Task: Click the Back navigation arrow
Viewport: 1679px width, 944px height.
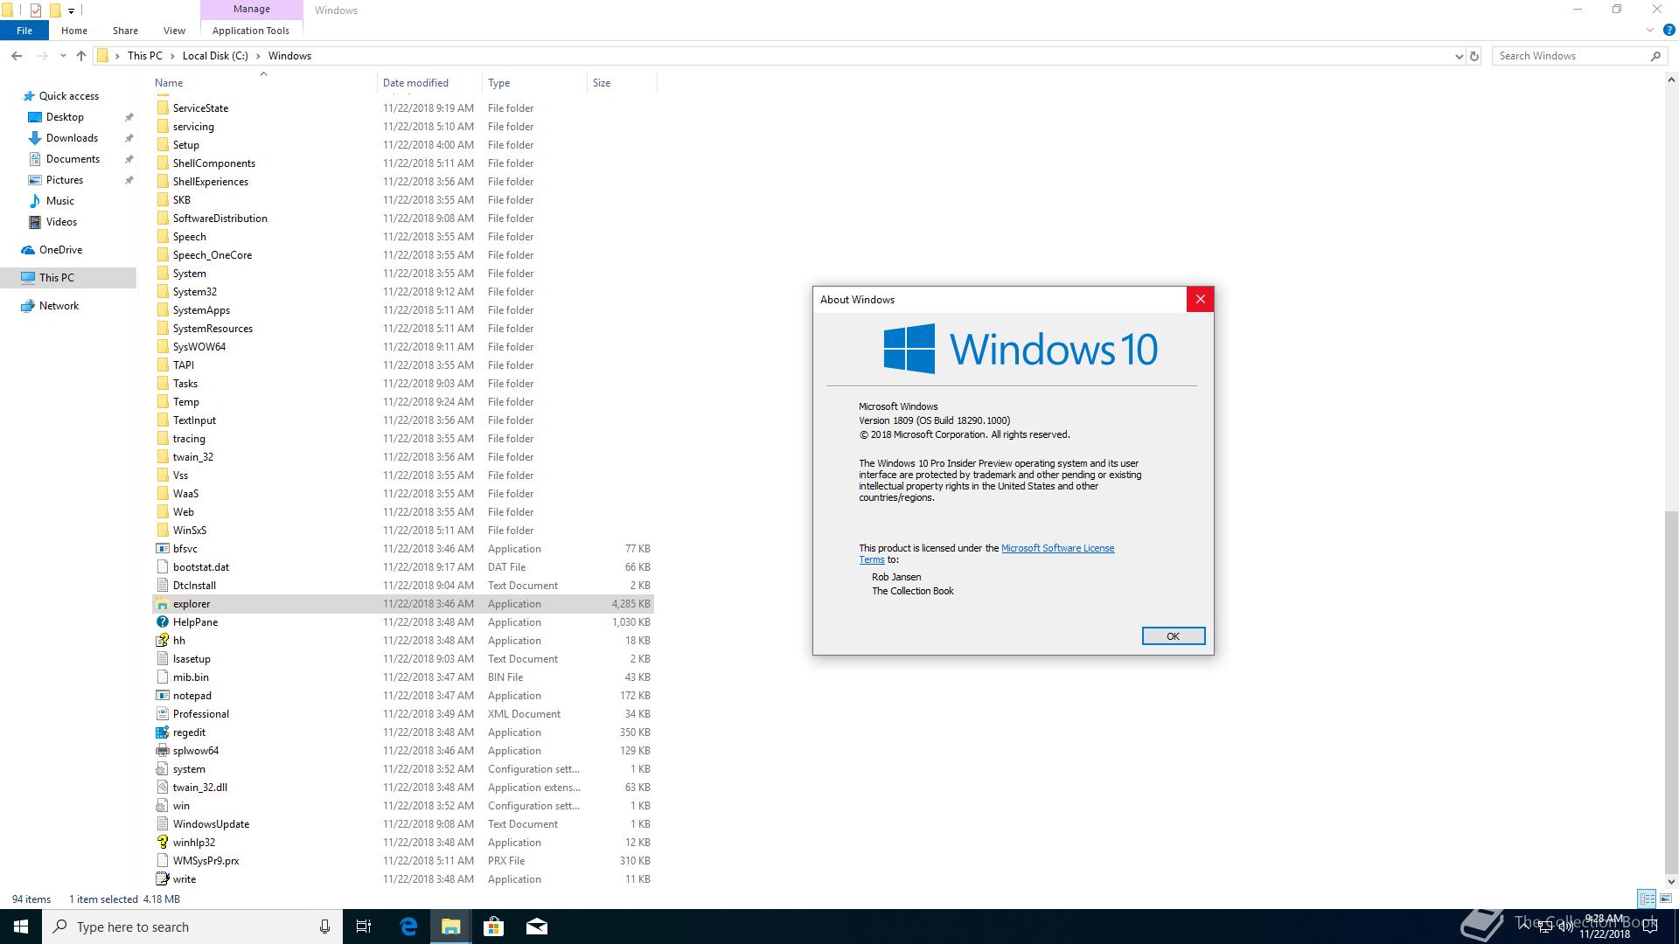Action: (x=17, y=56)
